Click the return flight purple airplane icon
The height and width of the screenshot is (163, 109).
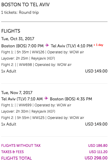pyautogui.click(x=46, y=98)
